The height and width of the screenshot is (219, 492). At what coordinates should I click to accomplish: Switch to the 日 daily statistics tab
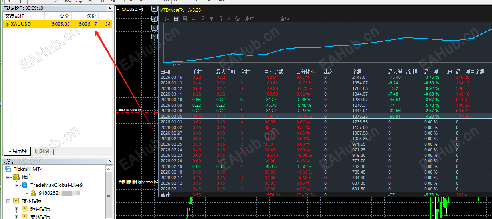(x=176, y=19)
